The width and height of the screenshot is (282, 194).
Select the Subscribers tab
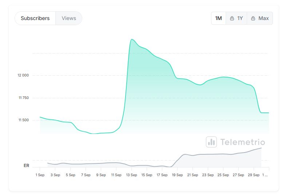pos(35,18)
